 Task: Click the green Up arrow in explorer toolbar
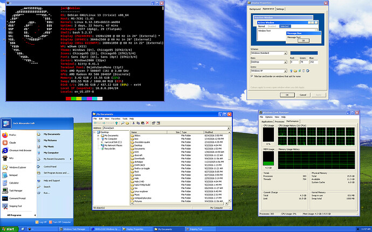point(116,123)
